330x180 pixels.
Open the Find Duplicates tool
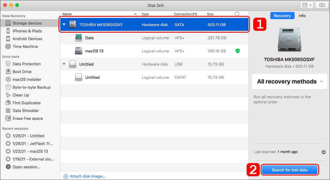click(x=26, y=103)
